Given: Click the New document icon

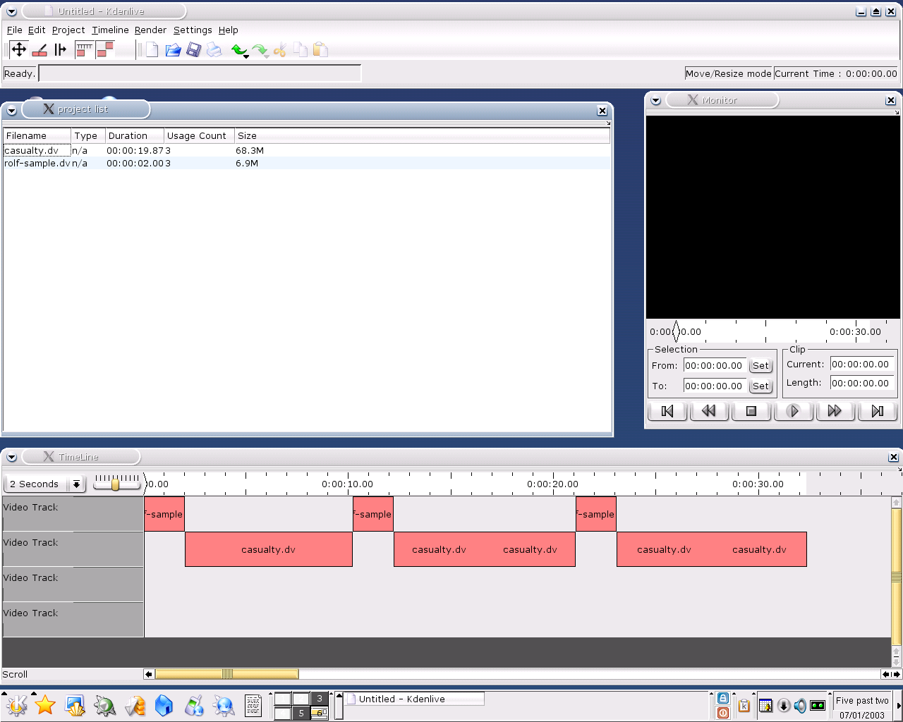Looking at the screenshot, I should point(152,49).
